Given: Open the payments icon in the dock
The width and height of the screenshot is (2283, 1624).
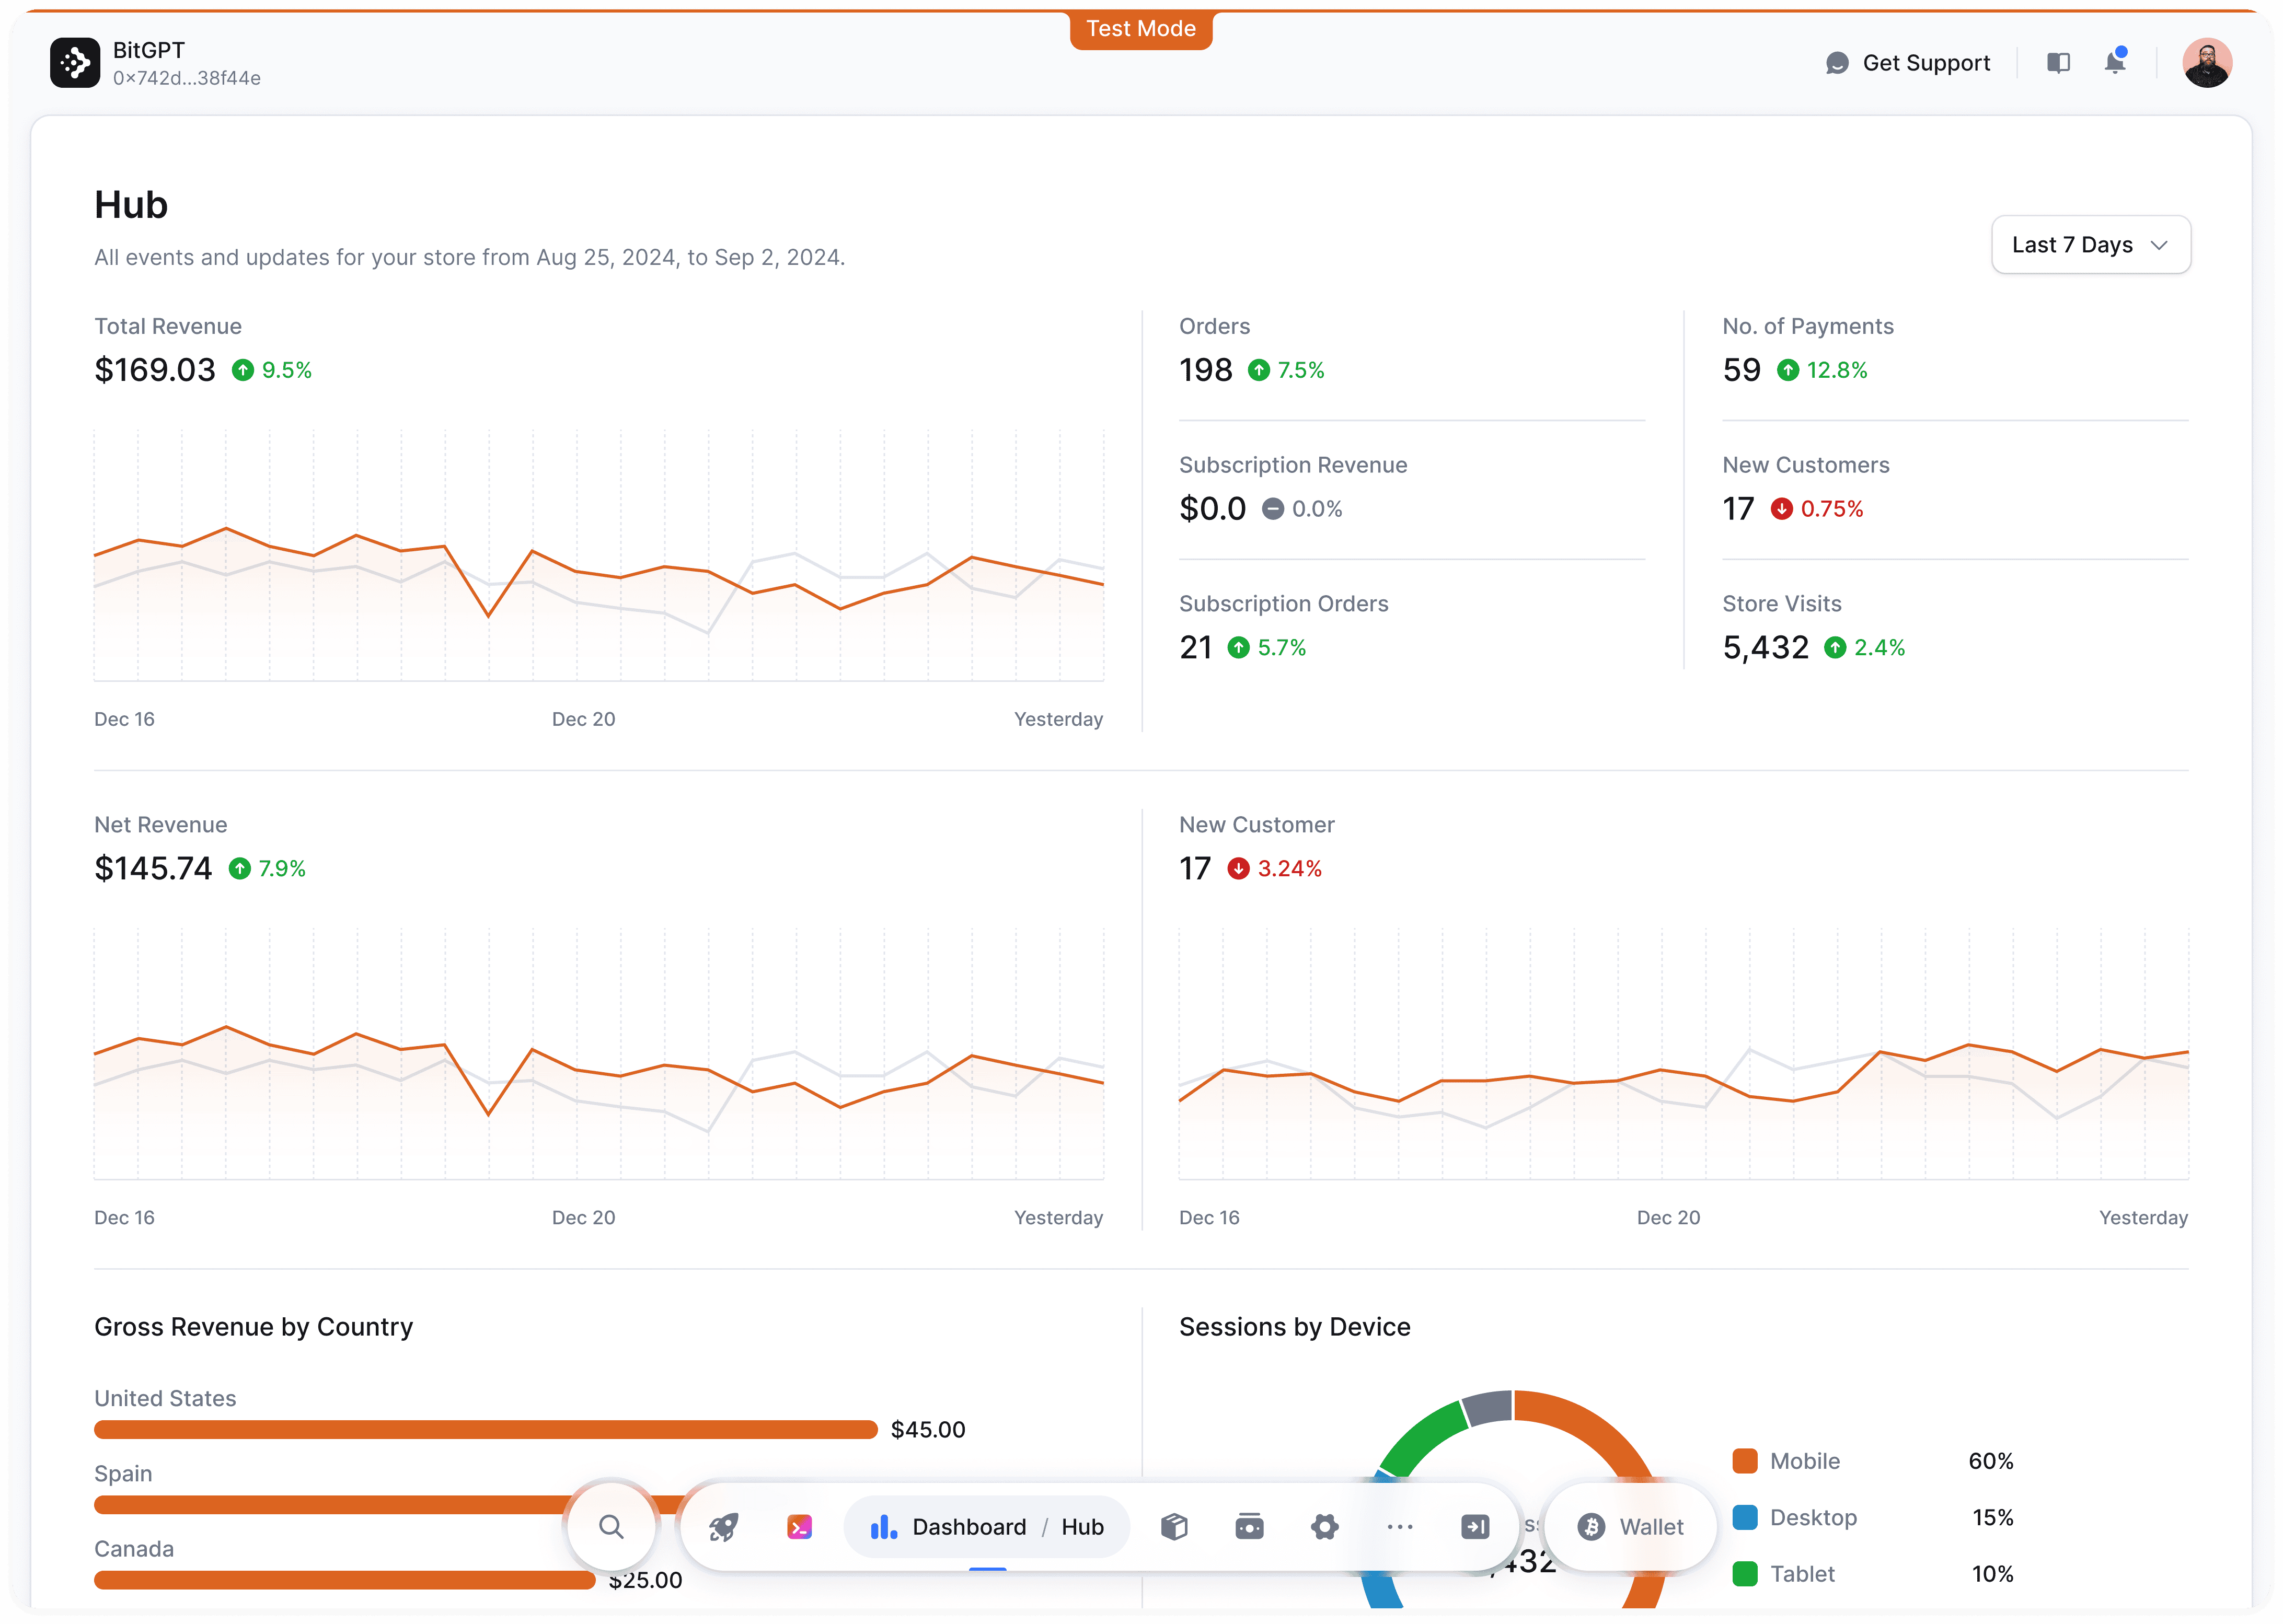Looking at the screenshot, I should click(1249, 1527).
